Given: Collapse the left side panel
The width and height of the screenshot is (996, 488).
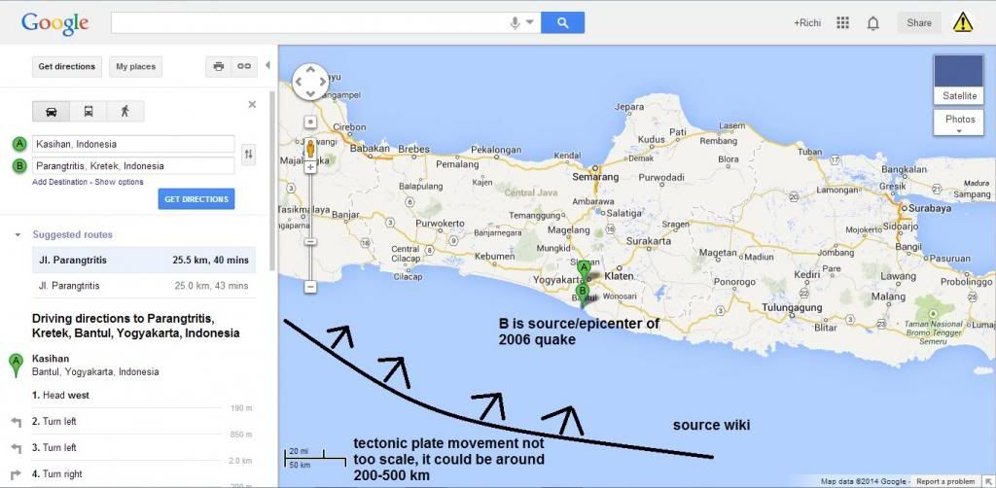Looking at the screenshot, I should point(268,66).
